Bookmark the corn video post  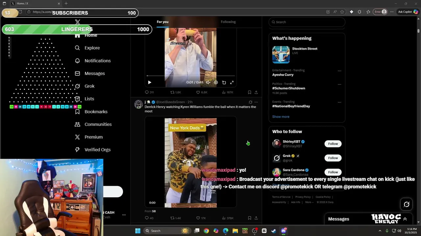pos(250,92)
